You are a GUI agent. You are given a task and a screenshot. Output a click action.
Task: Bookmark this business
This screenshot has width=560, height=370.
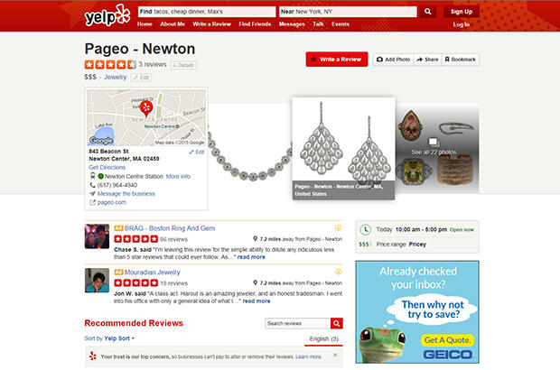pyautogui.click(x=461, y=60)
